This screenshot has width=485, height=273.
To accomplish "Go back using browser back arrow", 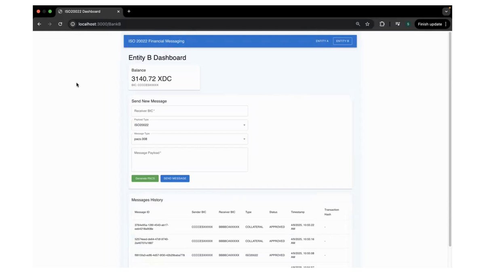I will coord(39,24).
